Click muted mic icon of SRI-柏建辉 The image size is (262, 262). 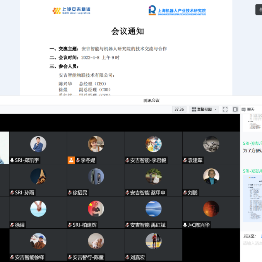click(x=70, y=225)
